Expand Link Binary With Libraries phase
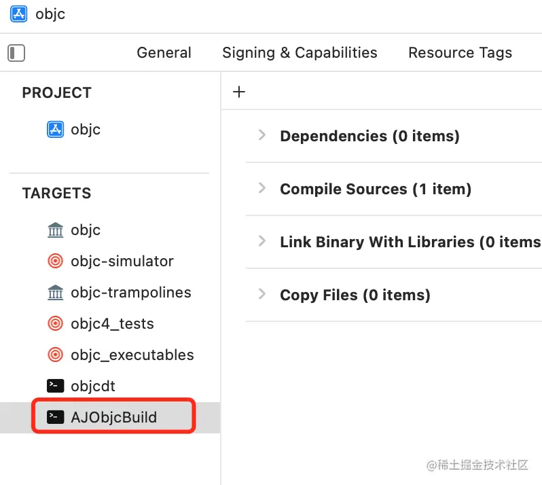This screenshot has height=485, width=542. click(262, 241)
